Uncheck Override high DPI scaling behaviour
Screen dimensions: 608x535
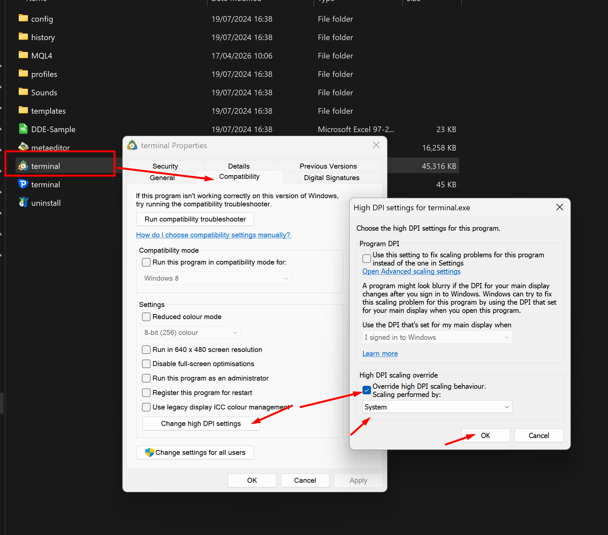367,390
